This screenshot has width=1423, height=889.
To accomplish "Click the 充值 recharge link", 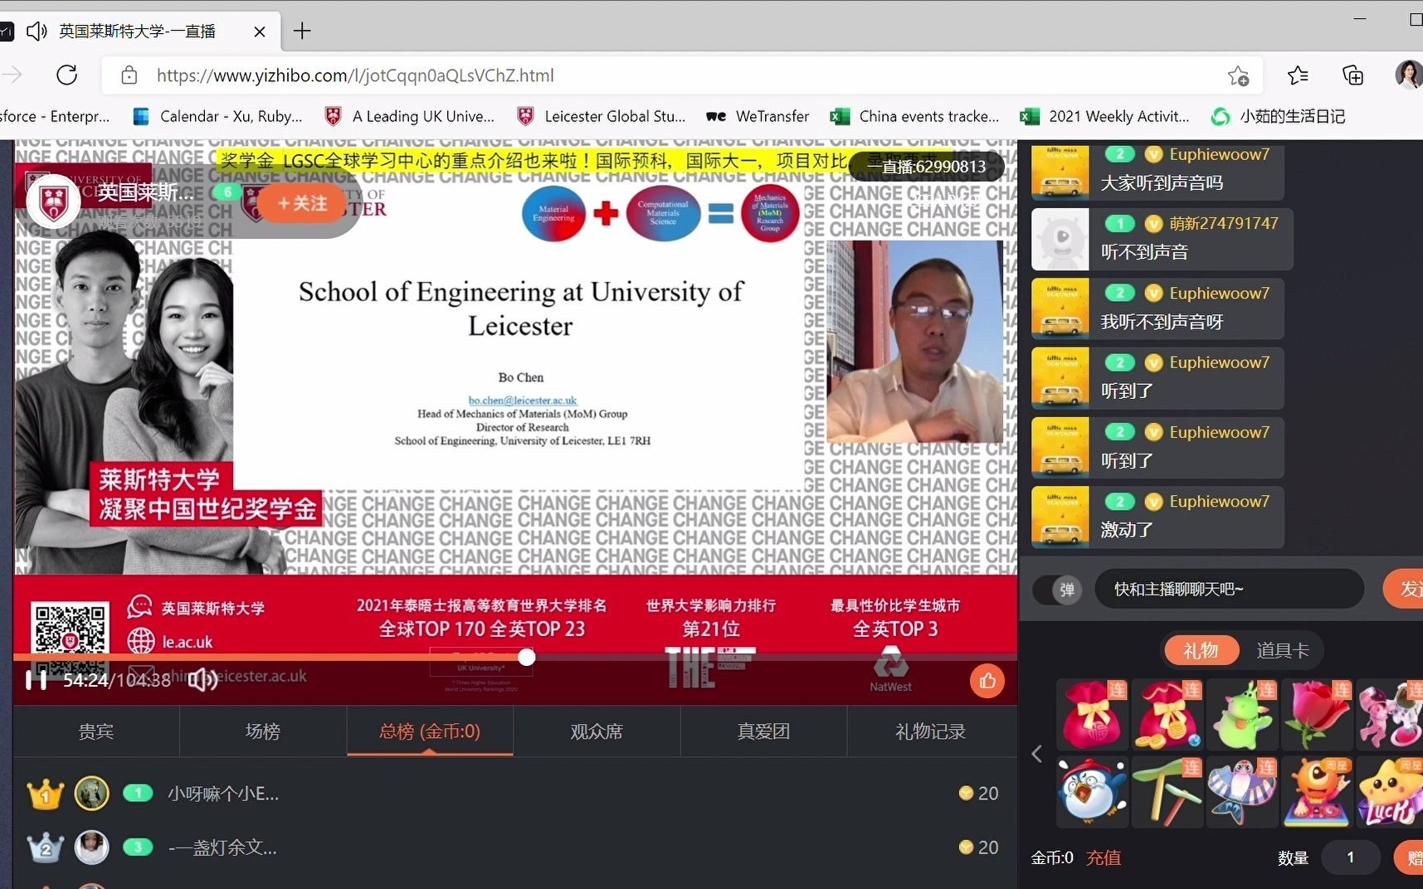I will [1104, 857].
